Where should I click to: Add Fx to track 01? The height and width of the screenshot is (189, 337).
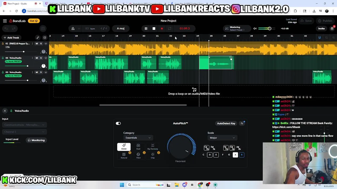click(8, 47)
